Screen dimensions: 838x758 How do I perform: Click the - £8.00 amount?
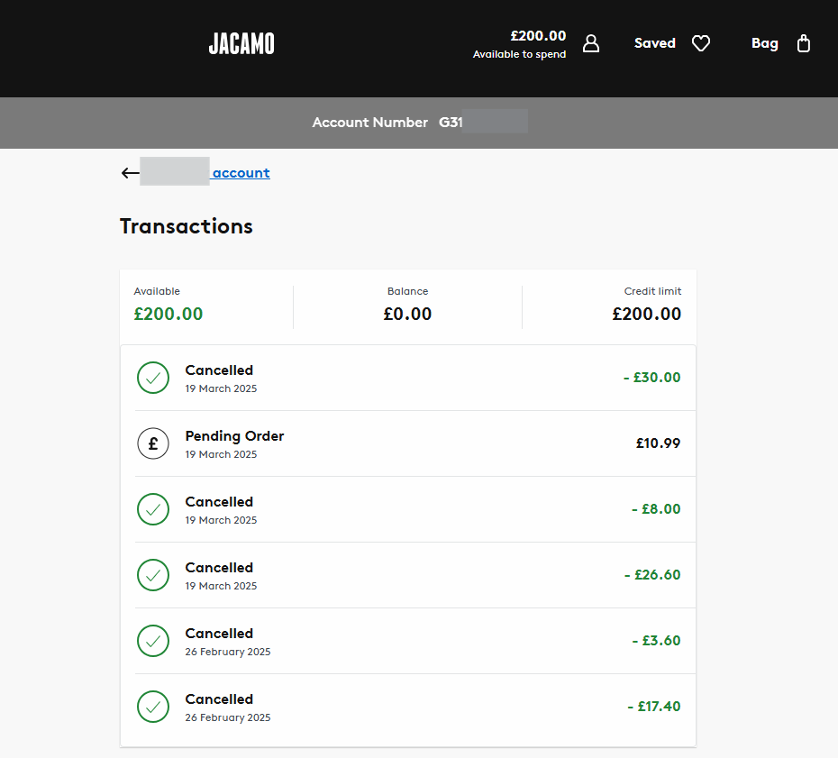[656, 509]
